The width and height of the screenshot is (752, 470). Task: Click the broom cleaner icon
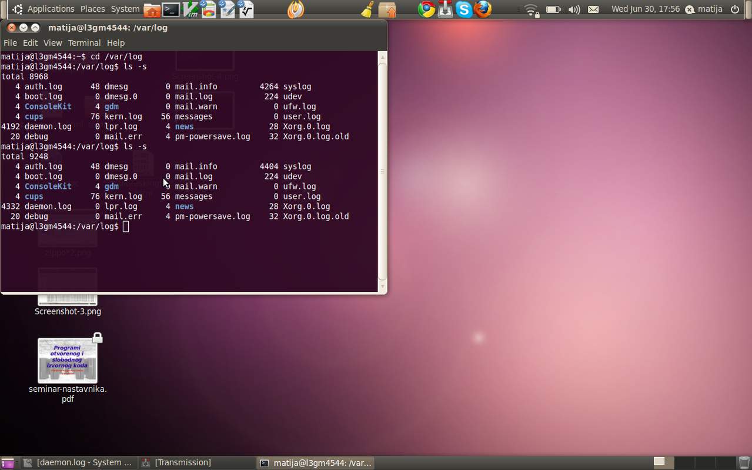367,9
